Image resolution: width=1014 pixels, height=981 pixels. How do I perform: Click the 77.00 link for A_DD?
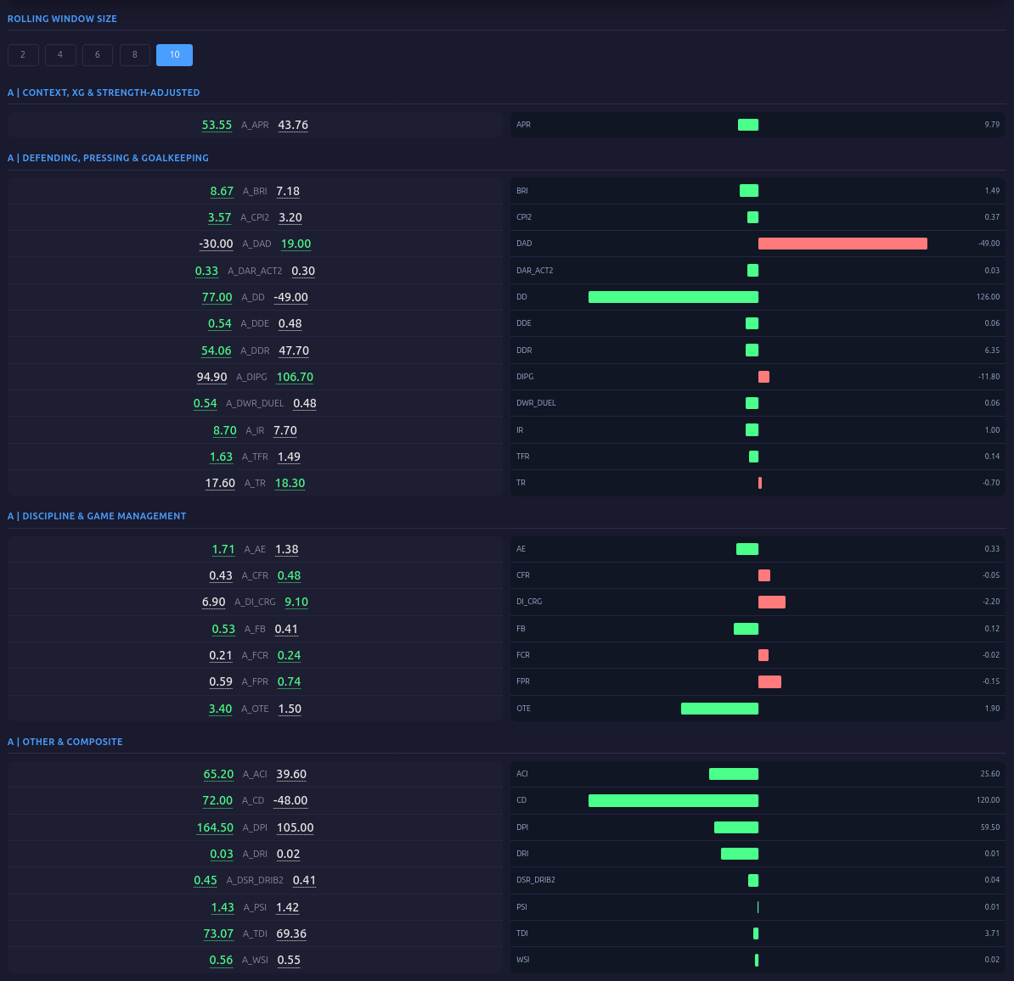[217, 297]
